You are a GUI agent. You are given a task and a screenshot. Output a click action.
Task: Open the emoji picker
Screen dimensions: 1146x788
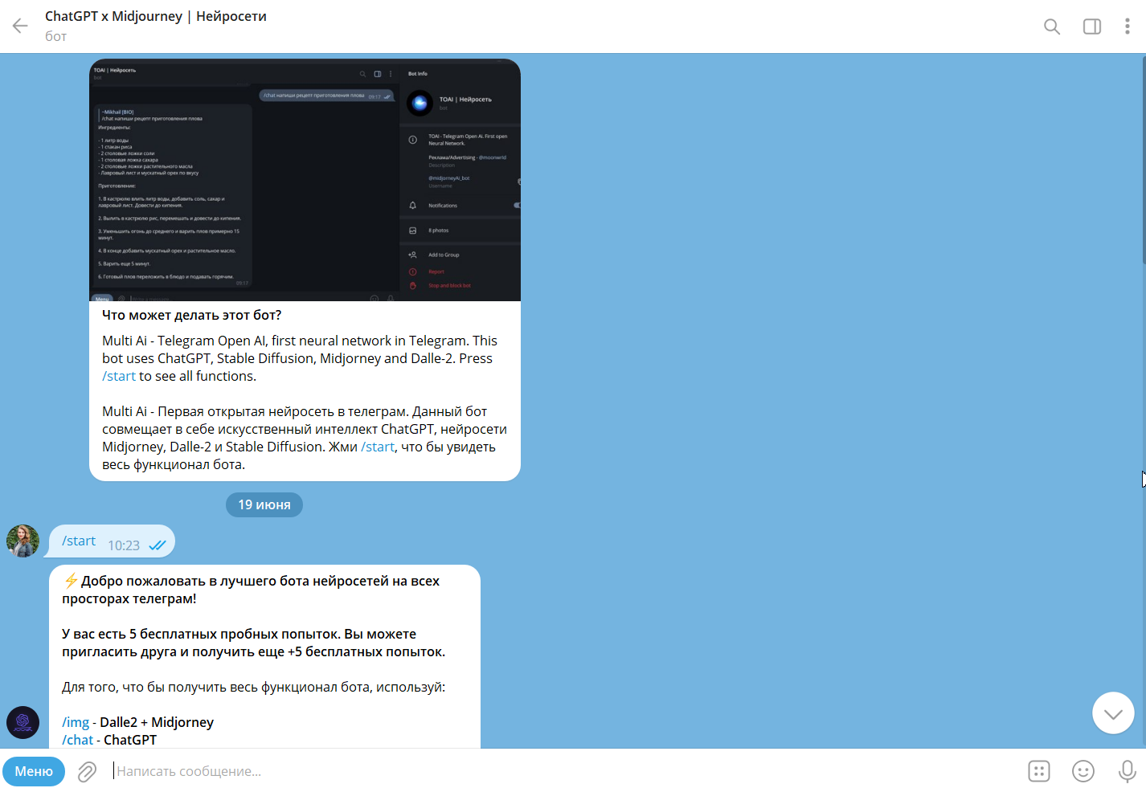[x=1083, y=771]
